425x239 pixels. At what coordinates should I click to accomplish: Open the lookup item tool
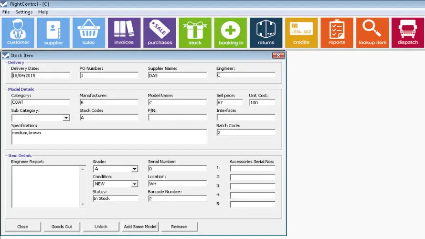(x=372, y=33)
